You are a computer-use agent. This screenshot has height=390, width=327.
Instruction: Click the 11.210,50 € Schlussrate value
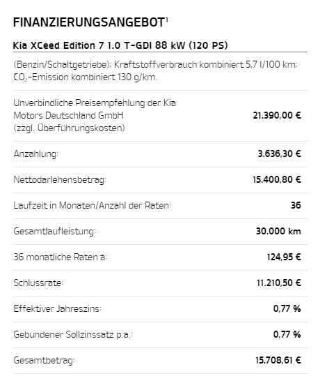[x=279, y=283]
